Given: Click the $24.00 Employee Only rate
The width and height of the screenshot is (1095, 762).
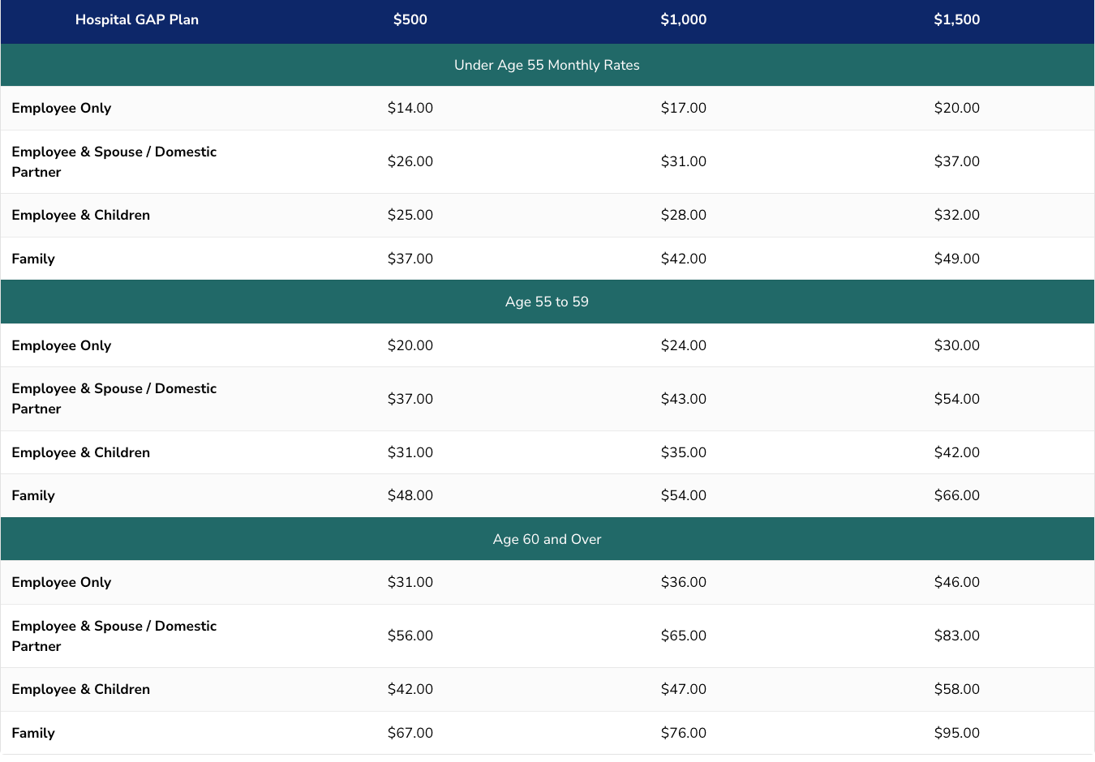Looking at the screenshot, I should click(x=684, y=345).
